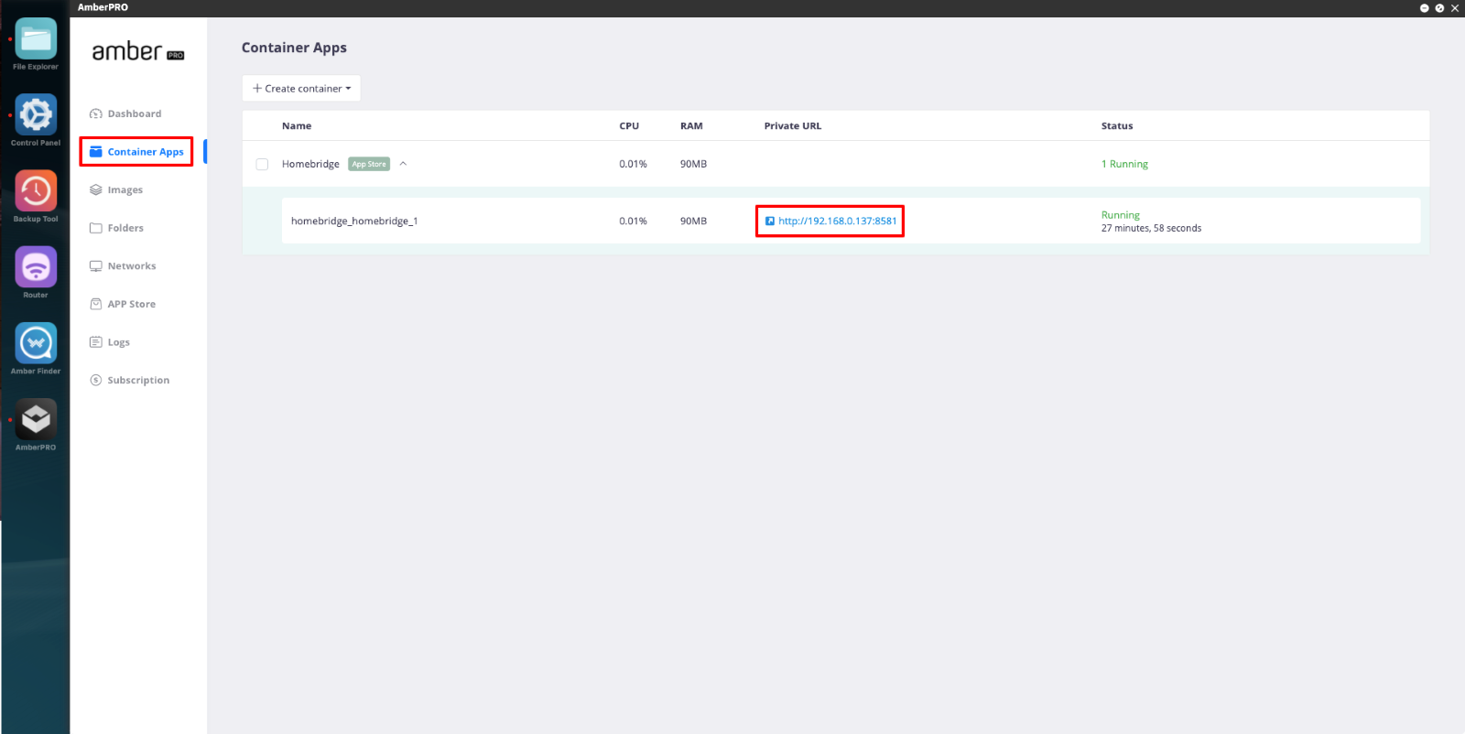Click the Name column header

point(297,126)
